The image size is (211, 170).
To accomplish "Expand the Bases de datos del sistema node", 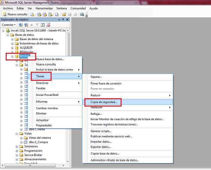I will click(x=12, y=39).
